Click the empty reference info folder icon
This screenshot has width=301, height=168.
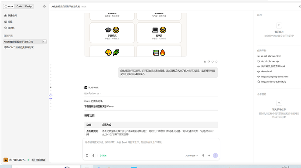279,103
